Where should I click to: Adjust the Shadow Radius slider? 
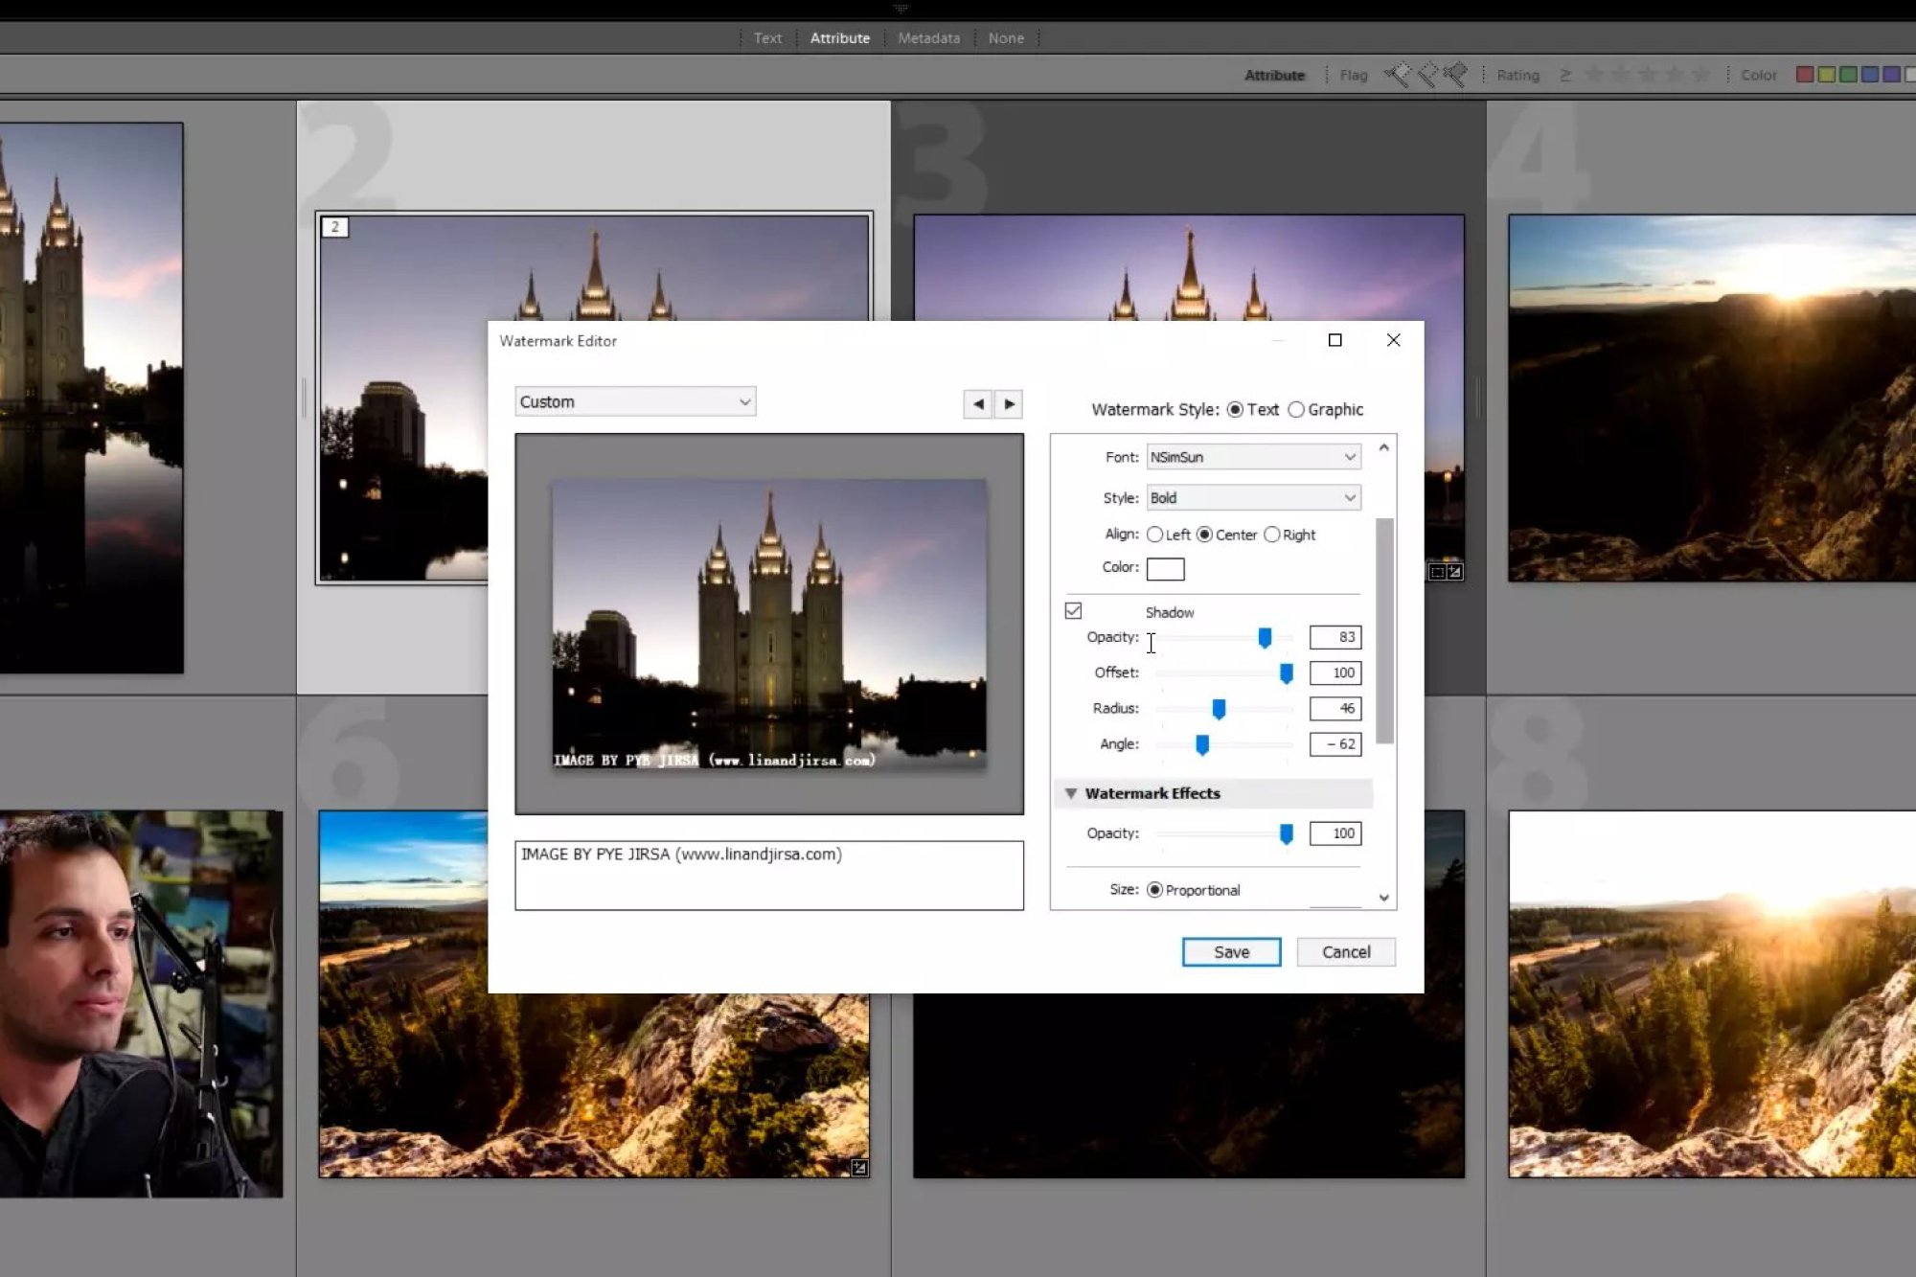(1219, 709)
